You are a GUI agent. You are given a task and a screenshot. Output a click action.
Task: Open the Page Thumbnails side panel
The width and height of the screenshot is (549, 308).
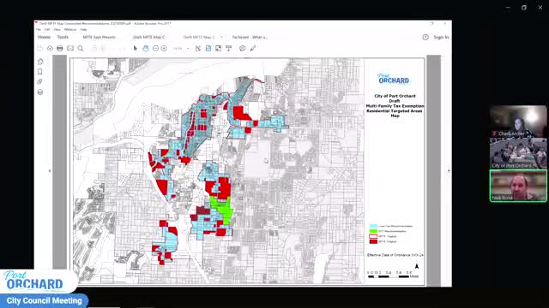click(40, 62)
